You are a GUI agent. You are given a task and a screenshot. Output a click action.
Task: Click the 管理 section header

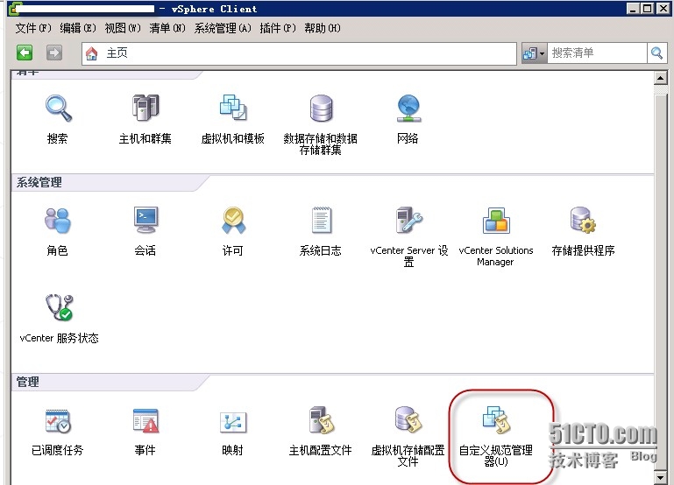[27, 382]
